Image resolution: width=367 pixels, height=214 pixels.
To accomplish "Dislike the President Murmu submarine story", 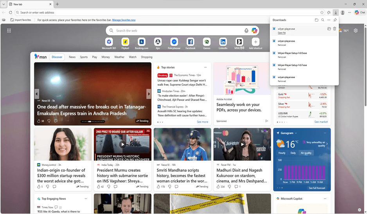I will coord(109,187).
